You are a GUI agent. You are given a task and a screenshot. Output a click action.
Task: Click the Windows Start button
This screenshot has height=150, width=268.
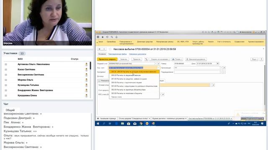(98, 124)
